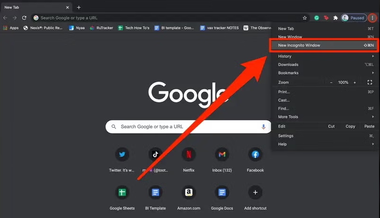Click Paste in the Edit row

[x=369, y=126]
